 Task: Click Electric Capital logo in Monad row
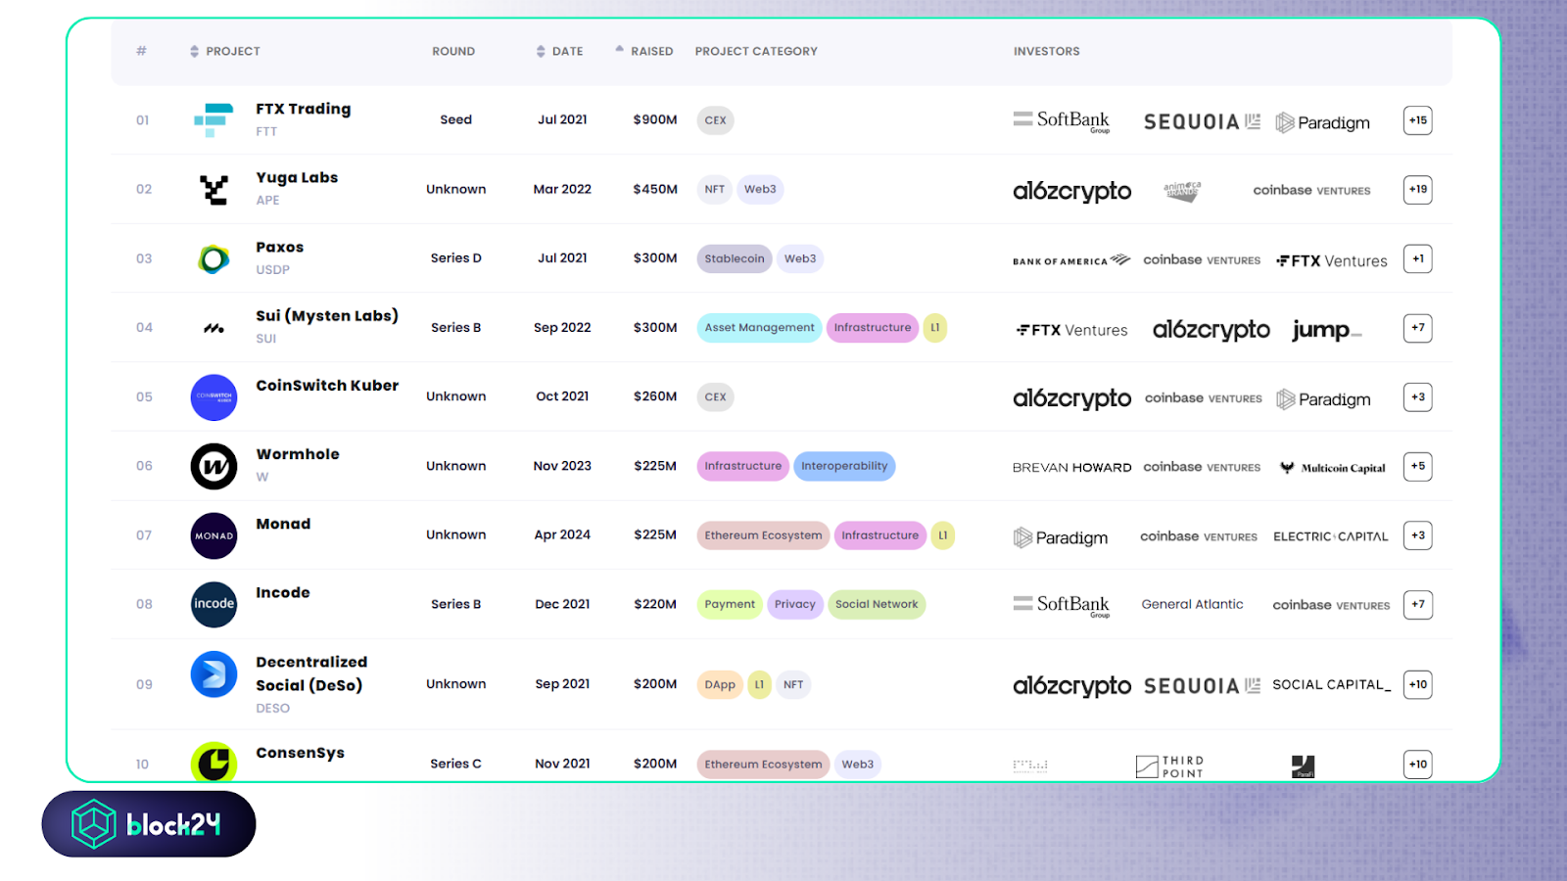coord(1330,536)
